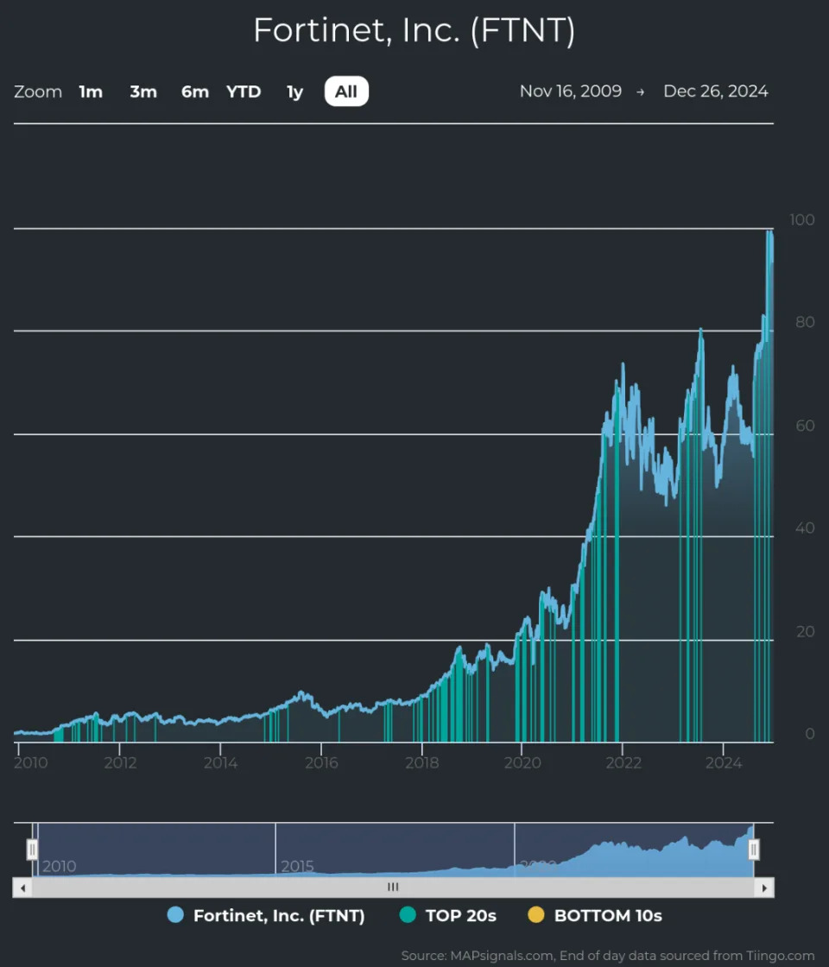Edit the Nov 16, 2009 start date
Viewport: 829px width, 967px height.
click(571, 92)
